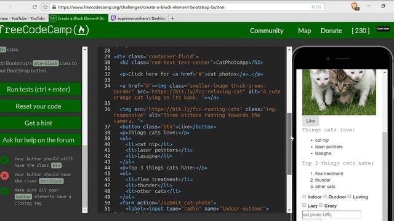
Task: Click the instructions panel up arrow
Action: [x=85, y=50]
